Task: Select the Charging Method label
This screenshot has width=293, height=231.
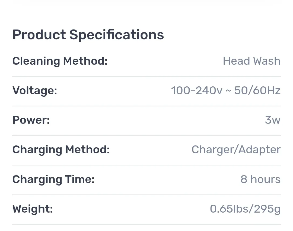Action: (x=61, y=150)
